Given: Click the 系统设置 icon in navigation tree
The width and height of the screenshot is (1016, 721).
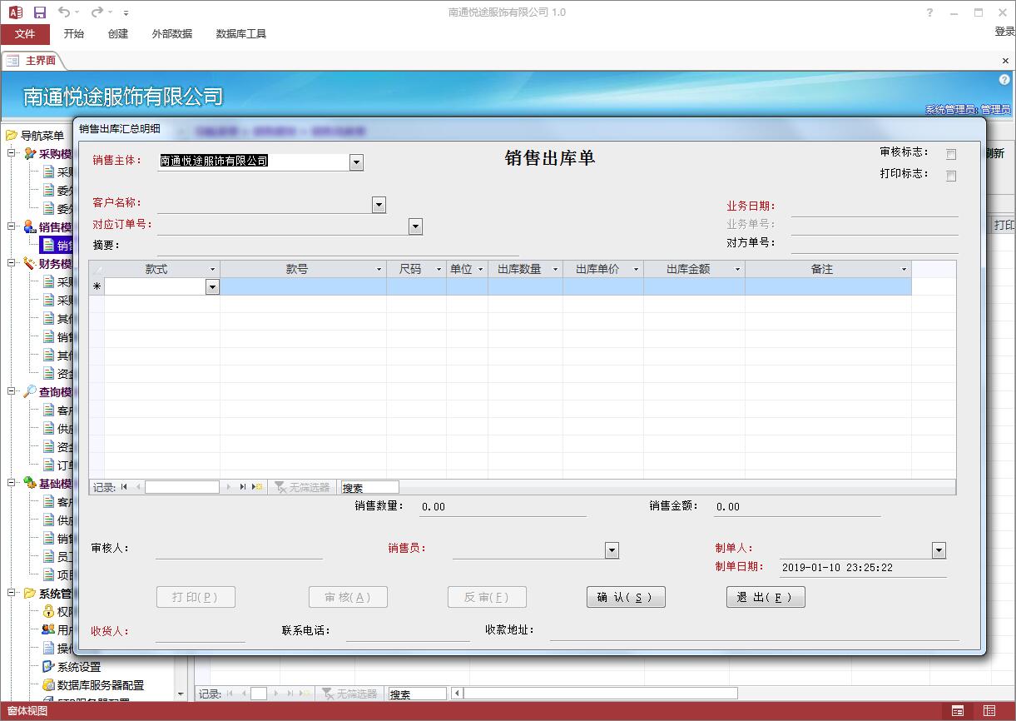Looking at the screenshot, I should (x=48, y=667).
